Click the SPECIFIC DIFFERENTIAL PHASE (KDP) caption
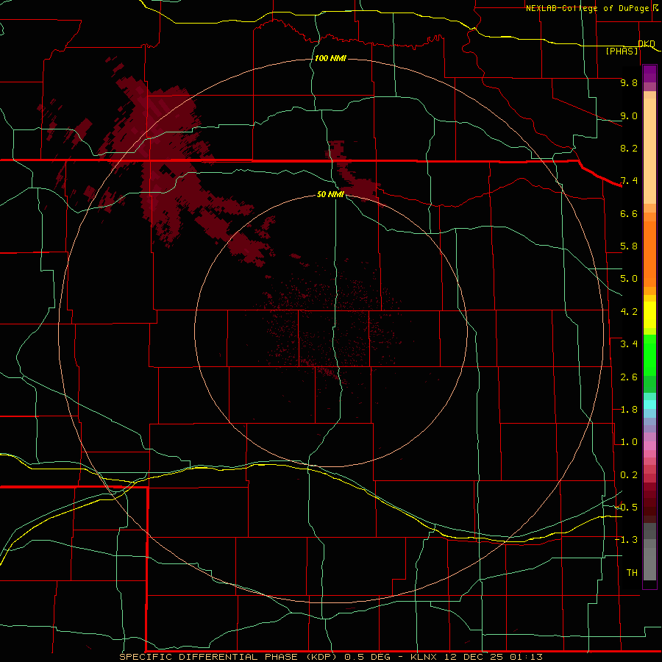Viewport: 662px width, 662px height. [228, 657]
